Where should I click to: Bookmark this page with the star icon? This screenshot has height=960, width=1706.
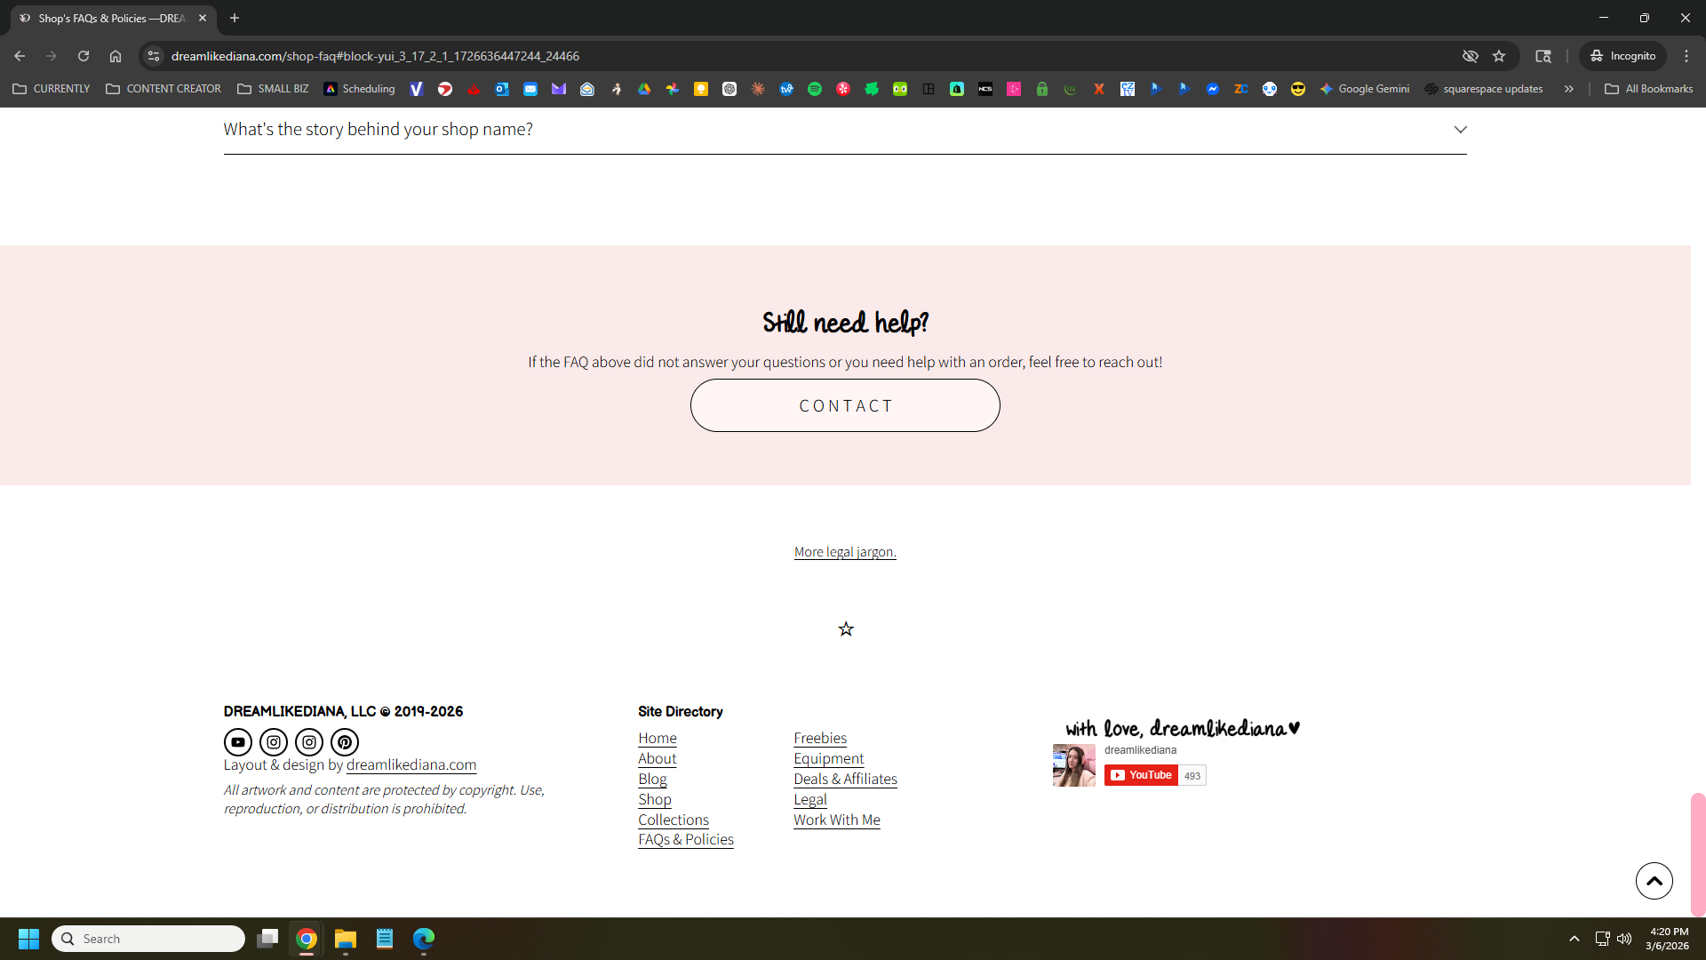click(1499, 56)
